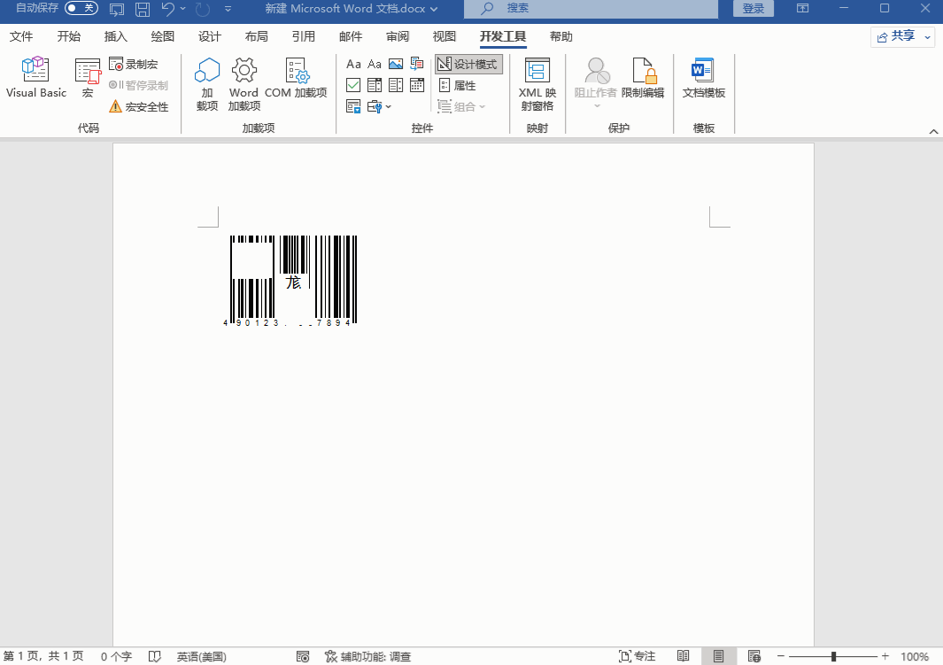
Task: Open Document Template (文档模板) dialog
Action: click(704, 77)
